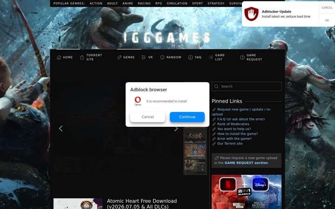Go to next slide with right arrow
The image size is (335, 209).
click(x=176, y=129)
